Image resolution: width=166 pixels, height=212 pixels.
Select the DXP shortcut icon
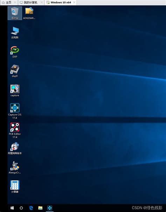point(15,52)
